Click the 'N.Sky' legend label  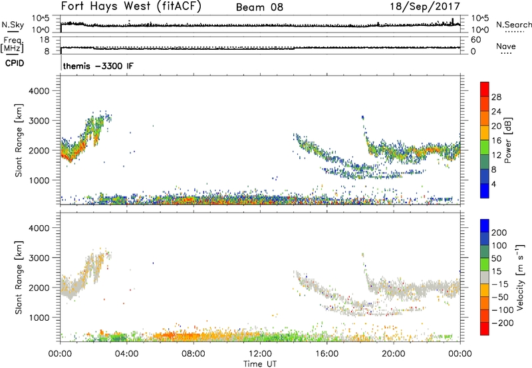point(13,25)
